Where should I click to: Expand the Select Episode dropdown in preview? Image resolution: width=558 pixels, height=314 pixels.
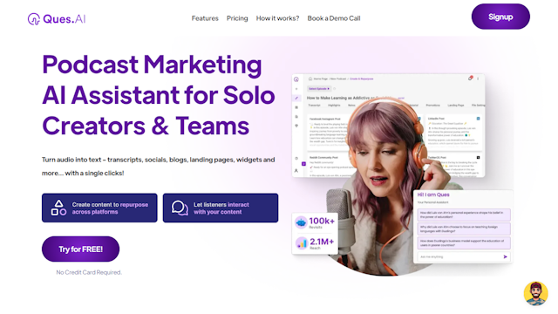[x=319, y=89]
